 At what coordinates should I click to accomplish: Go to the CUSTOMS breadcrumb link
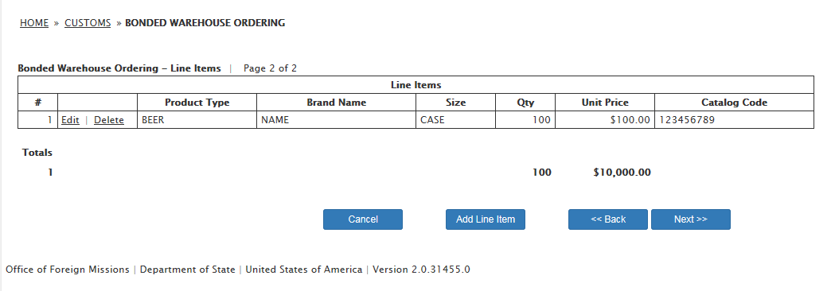click(x=88, y=23)
